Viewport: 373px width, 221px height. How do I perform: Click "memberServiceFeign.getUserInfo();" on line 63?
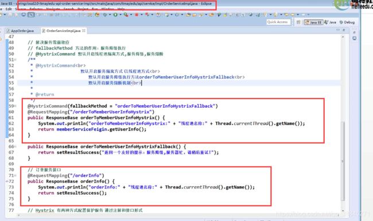tap(102, 129)
